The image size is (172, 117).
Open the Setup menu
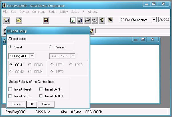(75, 12)
